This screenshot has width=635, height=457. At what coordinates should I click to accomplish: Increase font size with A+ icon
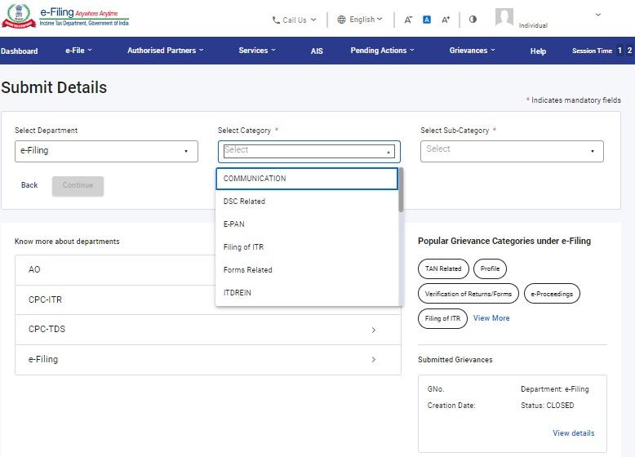point(446,20)
